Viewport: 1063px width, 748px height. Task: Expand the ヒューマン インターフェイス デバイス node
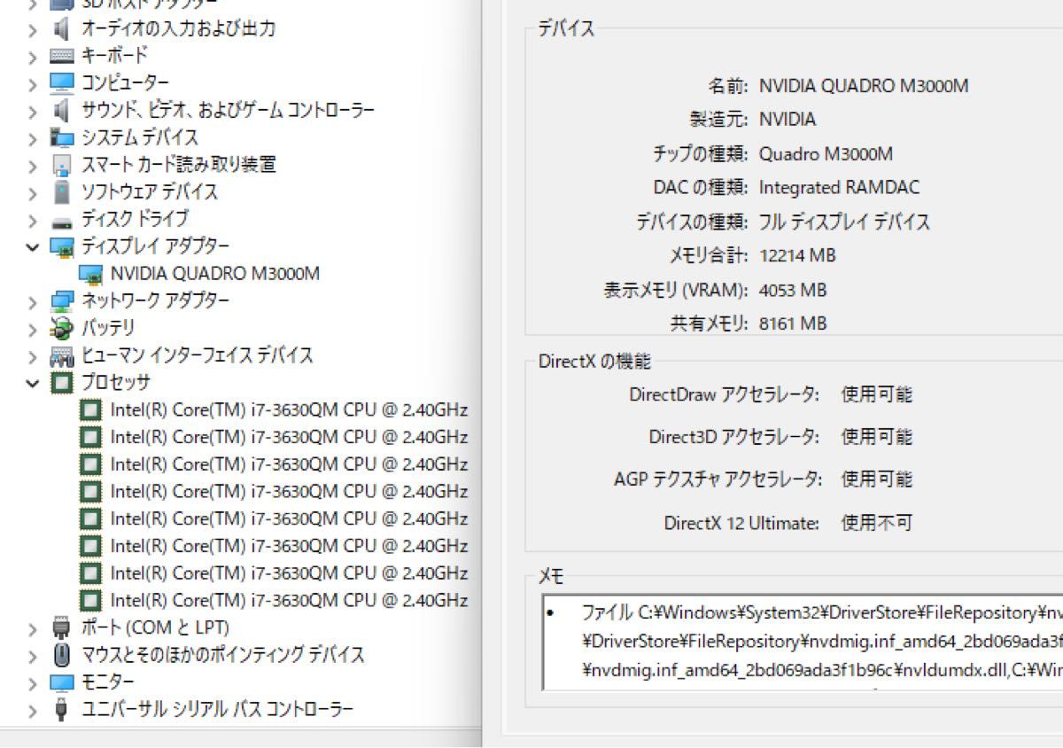click(33, 357)
